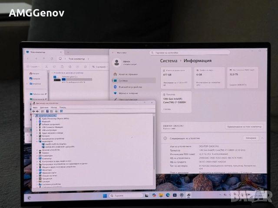Select Система in the Settings sidebar

123,80
